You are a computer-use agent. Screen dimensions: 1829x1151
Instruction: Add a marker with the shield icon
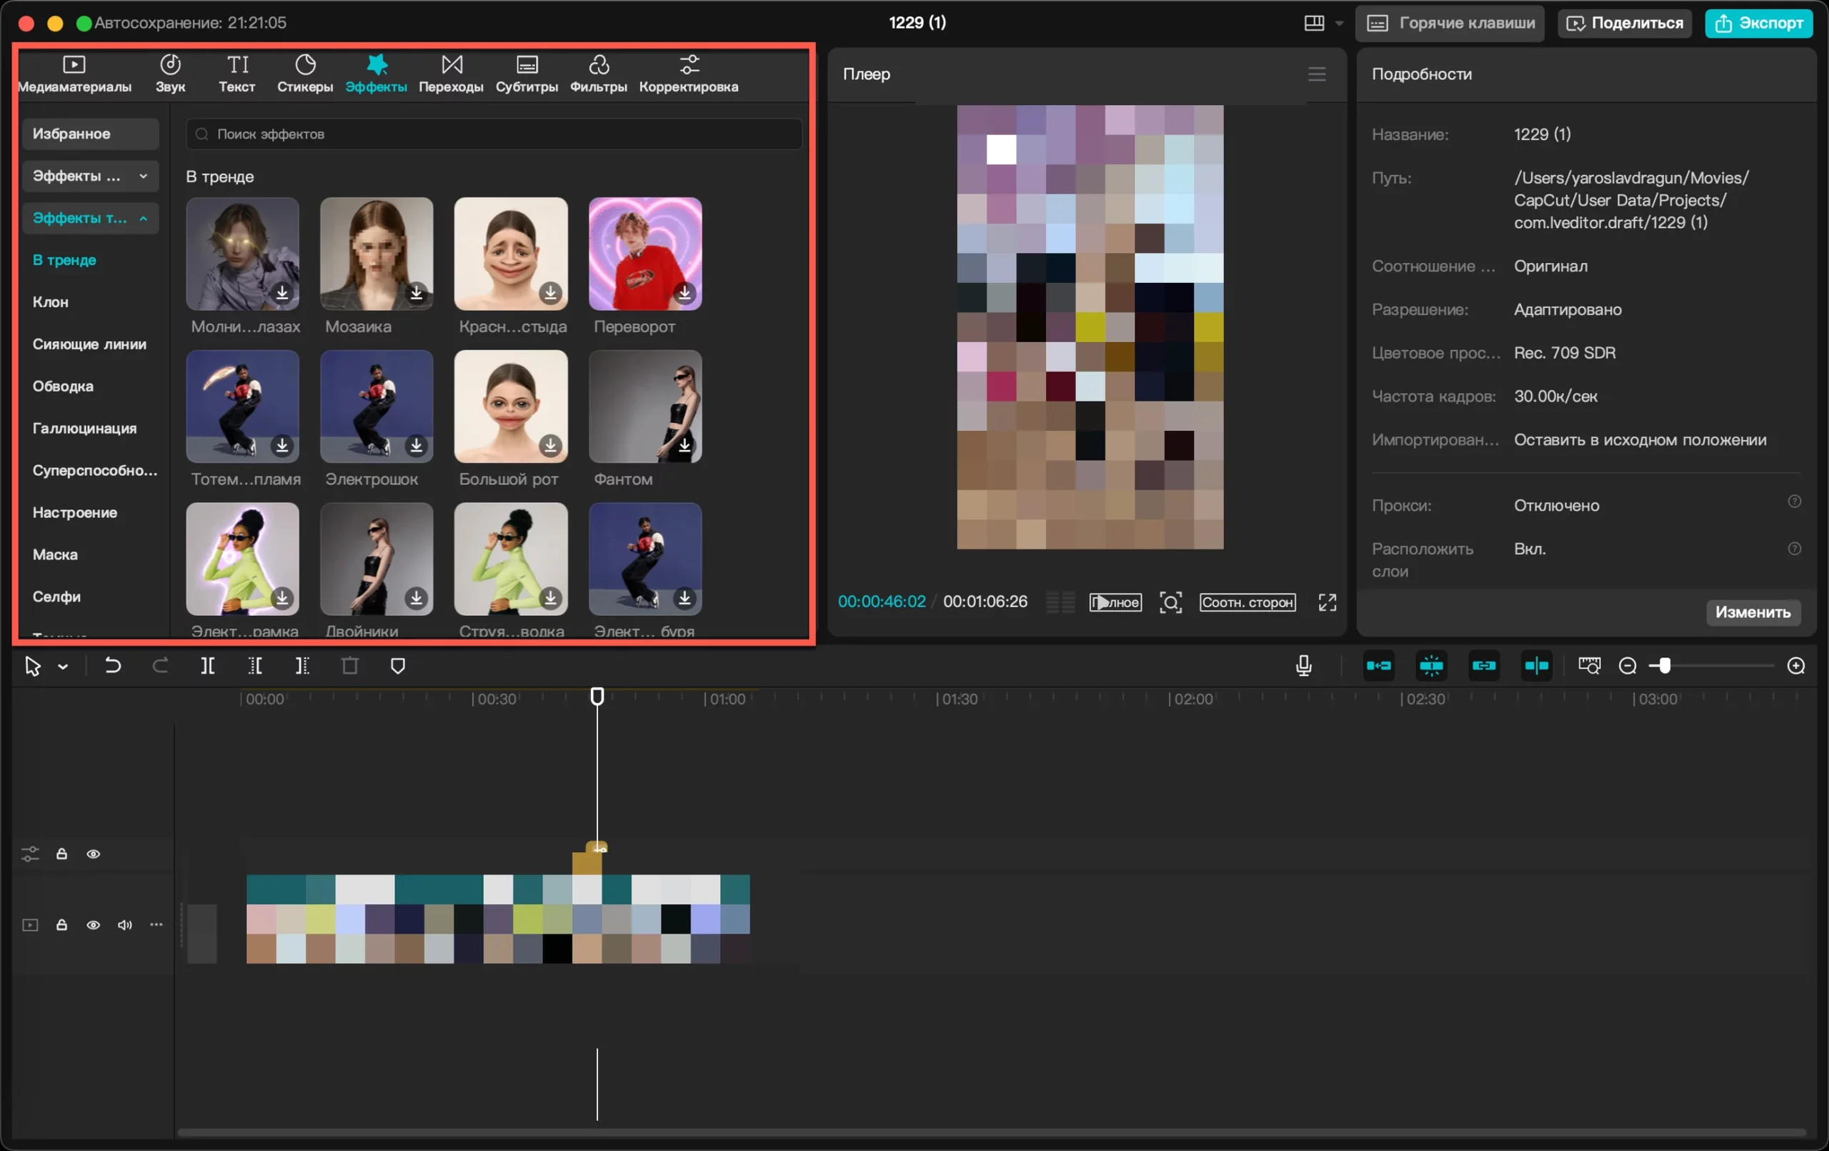[398, 667]
